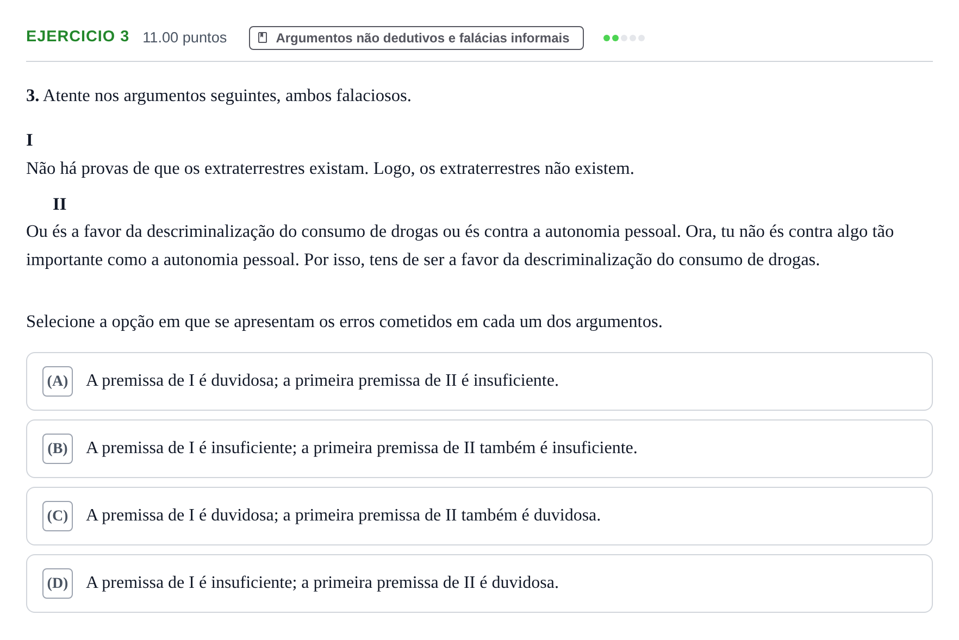Select the (D) option letter box
Screen dimensions: 959x640
pyautogui.click(x=58, y=583)
